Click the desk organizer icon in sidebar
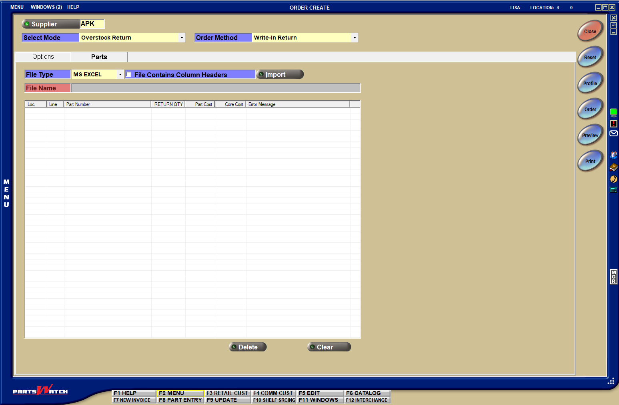 click(x=613, y=155)
